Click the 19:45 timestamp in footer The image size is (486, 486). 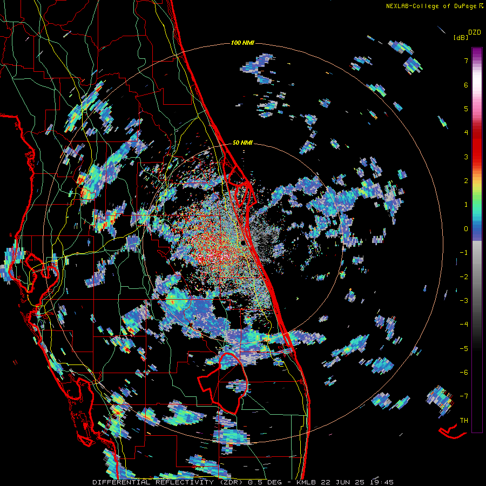coord(381,482)
